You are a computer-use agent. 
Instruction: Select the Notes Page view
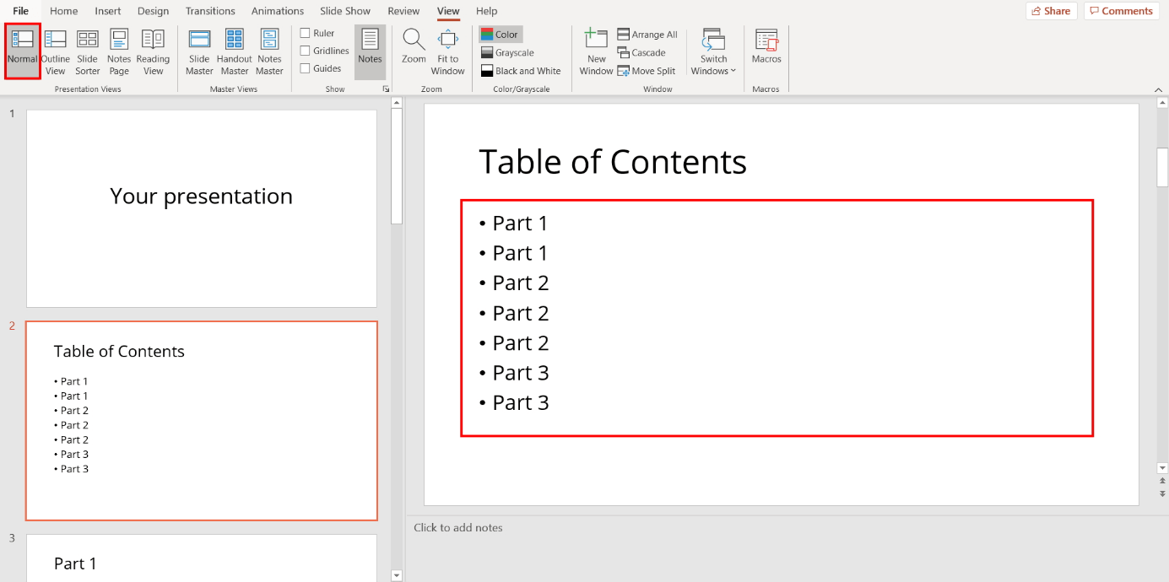(x=118, y=51)
